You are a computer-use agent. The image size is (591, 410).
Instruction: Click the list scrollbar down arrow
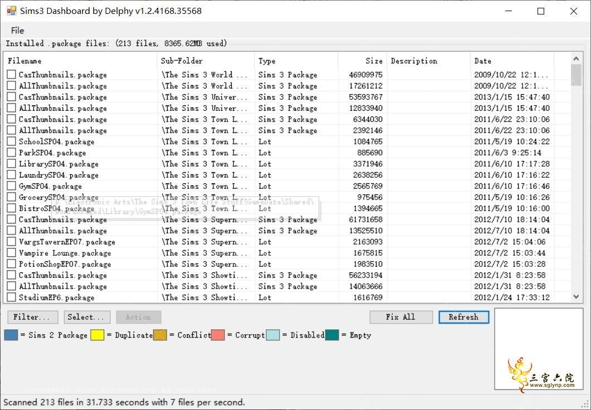576,297
